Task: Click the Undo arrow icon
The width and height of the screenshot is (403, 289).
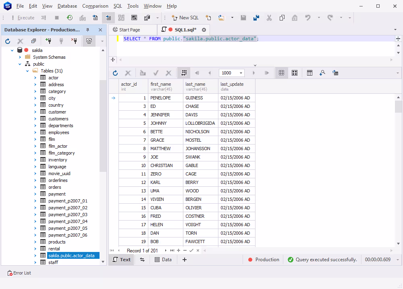Action: (x=307, y=18)
